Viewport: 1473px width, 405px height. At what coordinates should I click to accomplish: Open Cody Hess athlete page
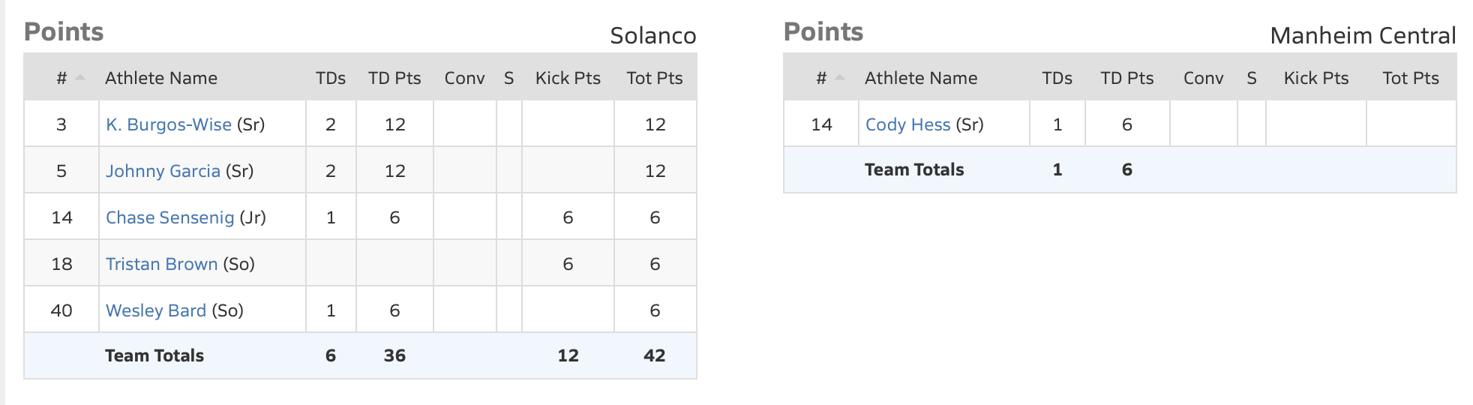pyautogui.click(x=907, y=124)
